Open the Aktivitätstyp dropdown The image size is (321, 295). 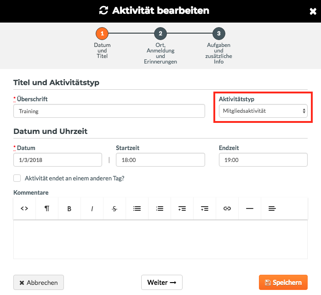263,111
